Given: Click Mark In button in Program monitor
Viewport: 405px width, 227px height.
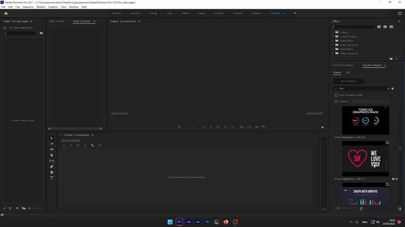Looking at the screenshot, I should (187, 127).
